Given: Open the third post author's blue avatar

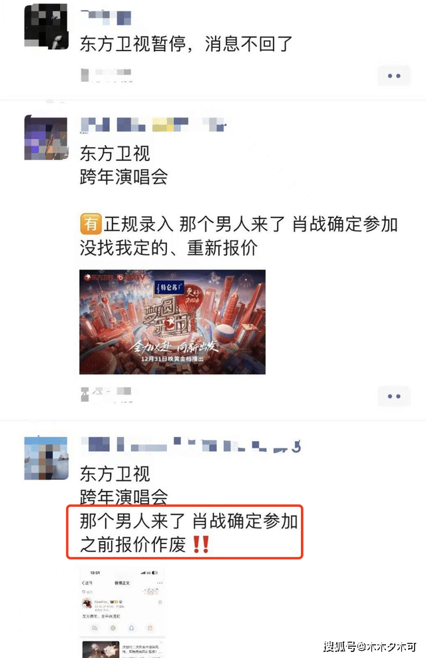Looking at the screenshot, I should pyautogui.click(x=46, y=458).
